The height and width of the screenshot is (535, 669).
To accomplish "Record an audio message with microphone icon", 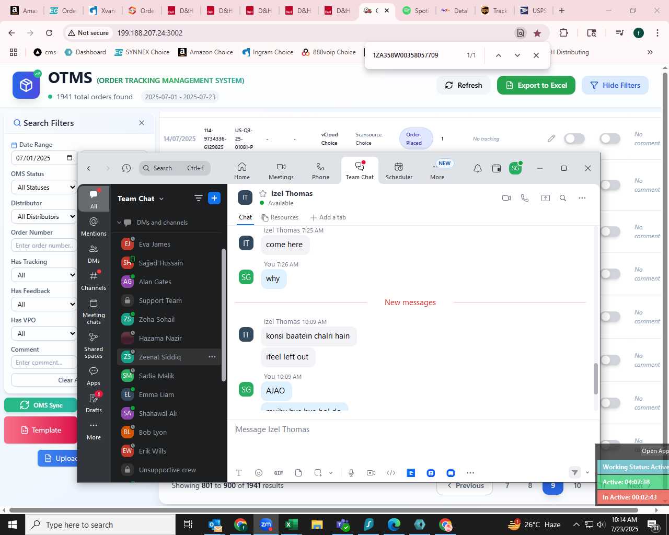I will [351, 473].
